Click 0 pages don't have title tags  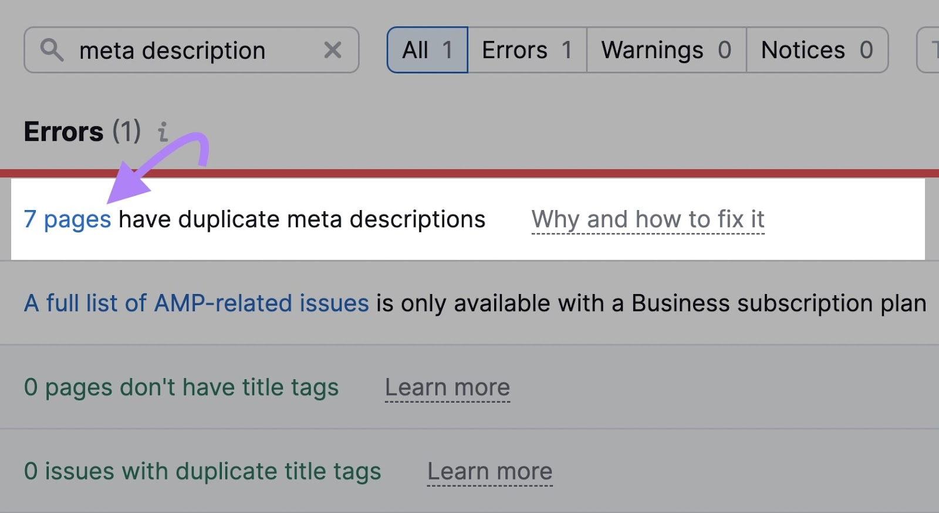point(181,387)
